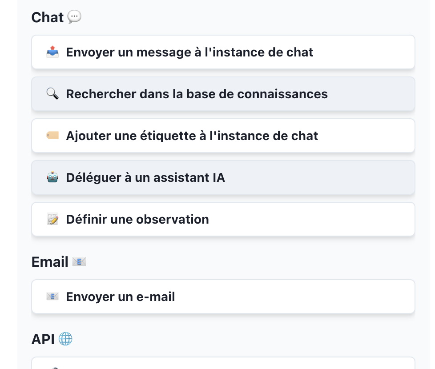Click the envelope icon inside the Envoyer un e-mail row
435x369 pixels.
[x=52, y=297]
